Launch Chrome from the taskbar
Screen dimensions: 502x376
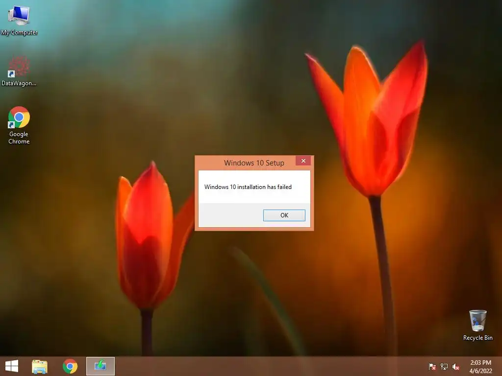pos(70,366)
